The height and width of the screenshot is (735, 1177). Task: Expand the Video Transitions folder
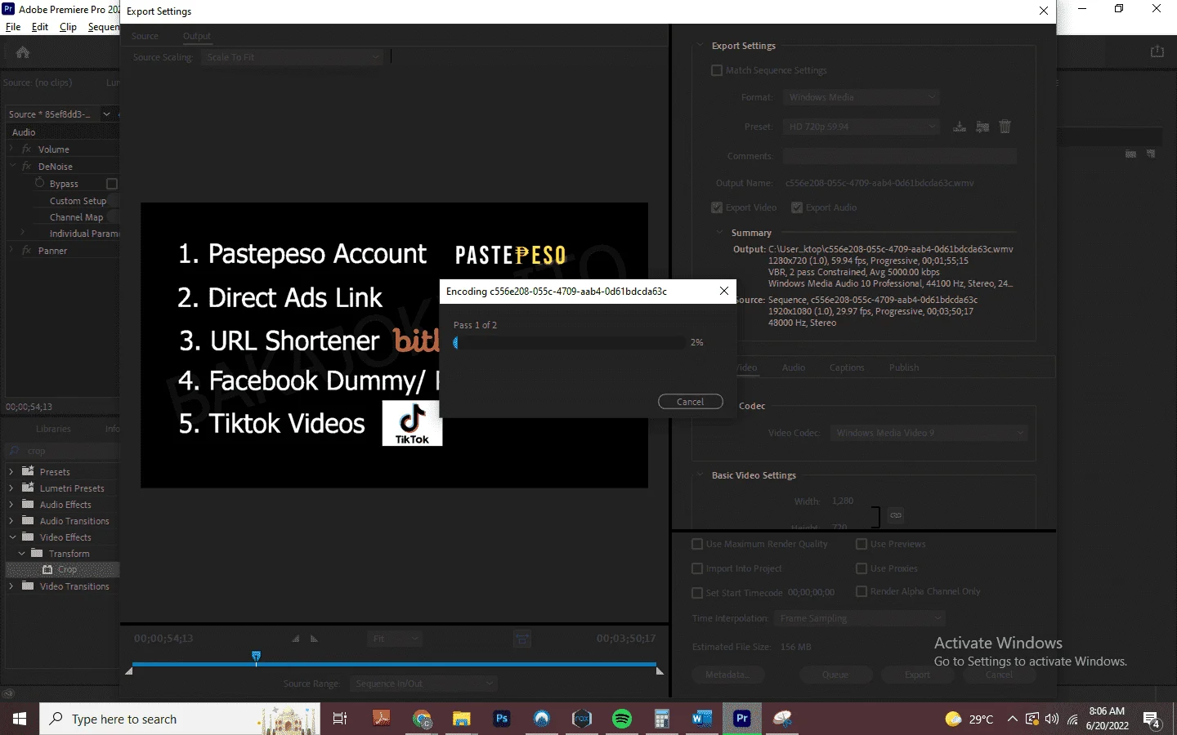(x=11, y=586)
